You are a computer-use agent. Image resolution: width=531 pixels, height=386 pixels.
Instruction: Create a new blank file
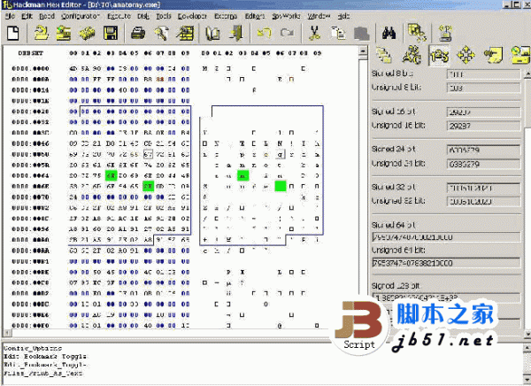pos(13,34)
